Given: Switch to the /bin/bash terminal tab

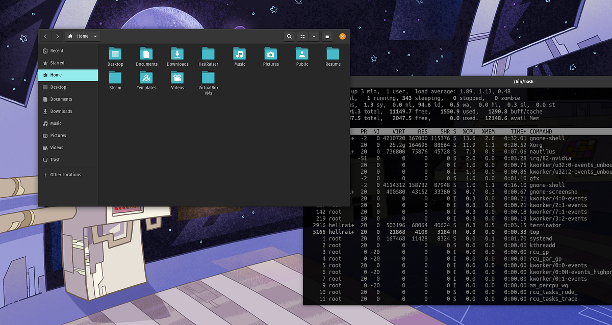Looking at the screenshot, I should (524, 81).
